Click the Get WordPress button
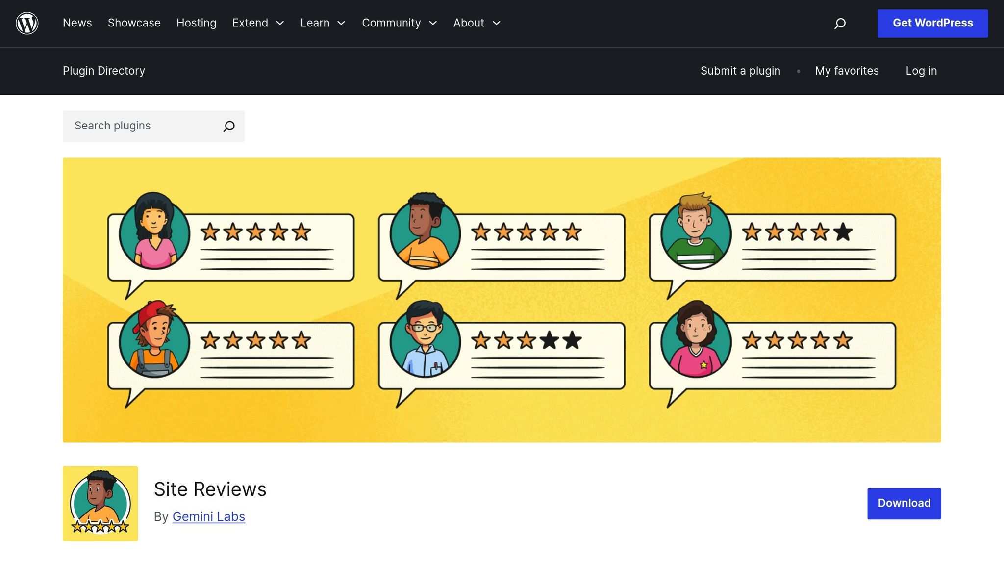 (x=933, y=23)
